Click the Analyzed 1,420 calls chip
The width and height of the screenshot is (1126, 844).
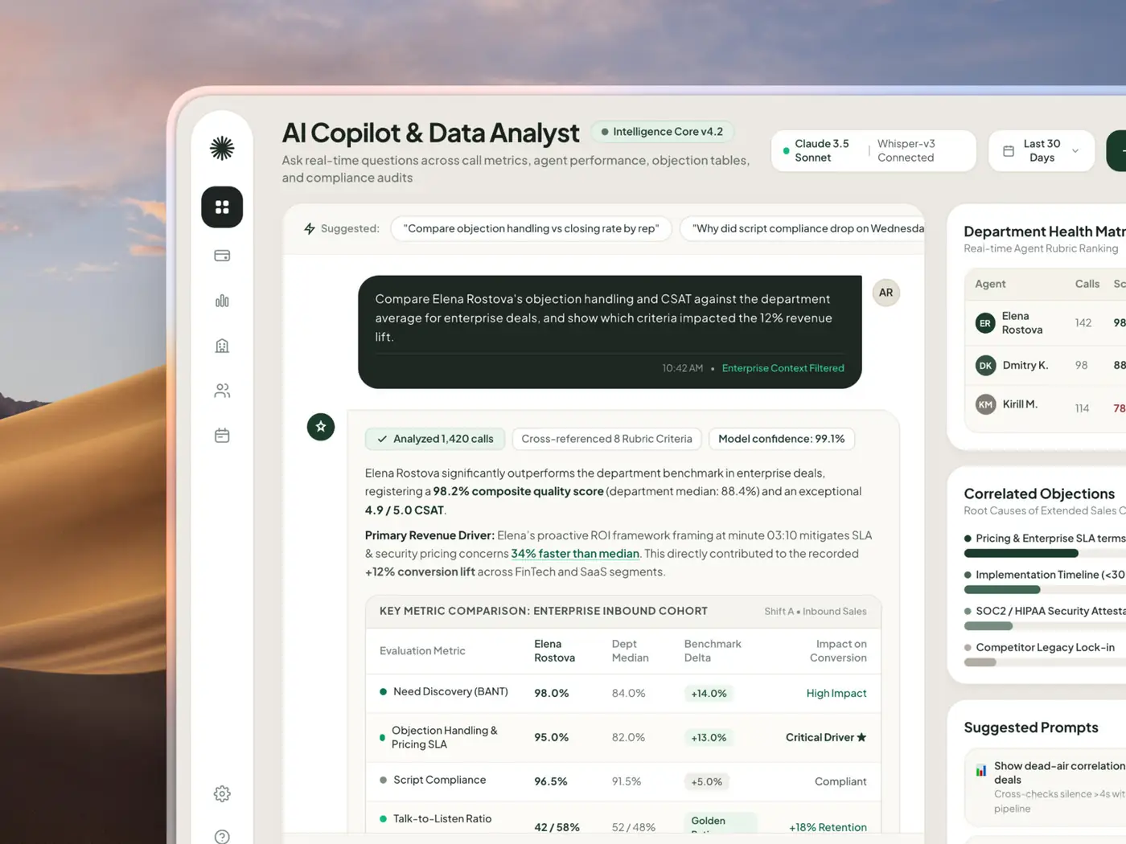pos(435,439)
